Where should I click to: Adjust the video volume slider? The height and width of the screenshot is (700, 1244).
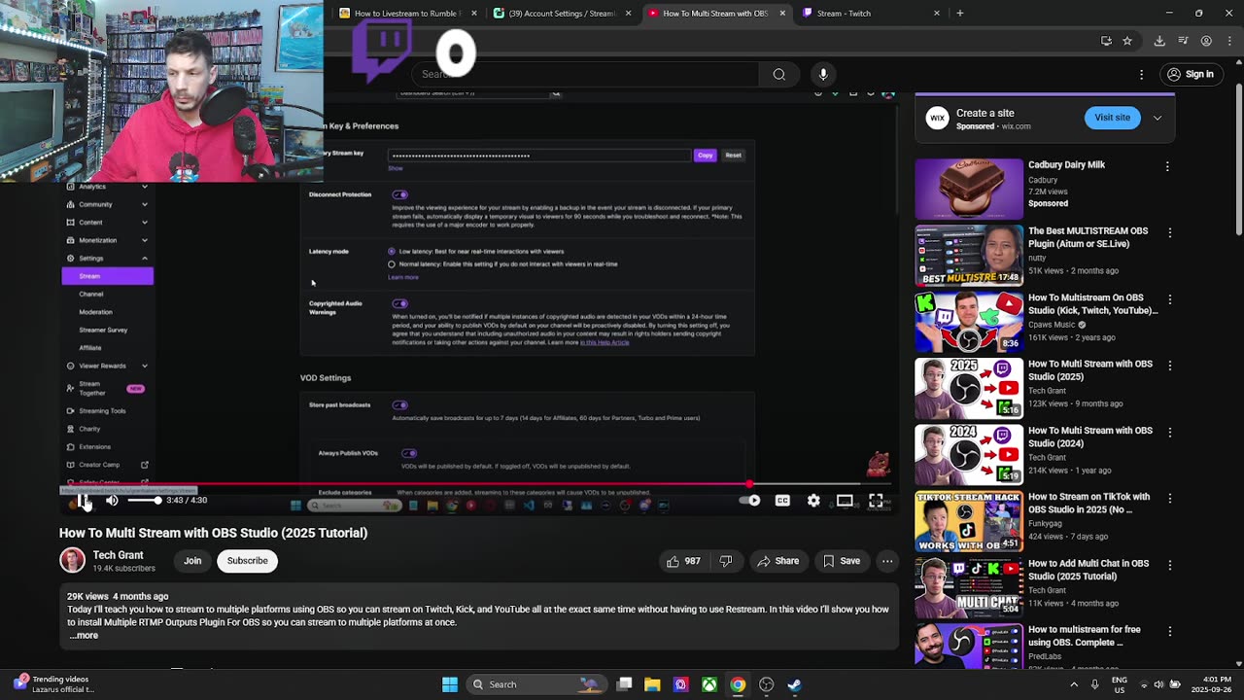coord(144,501)
